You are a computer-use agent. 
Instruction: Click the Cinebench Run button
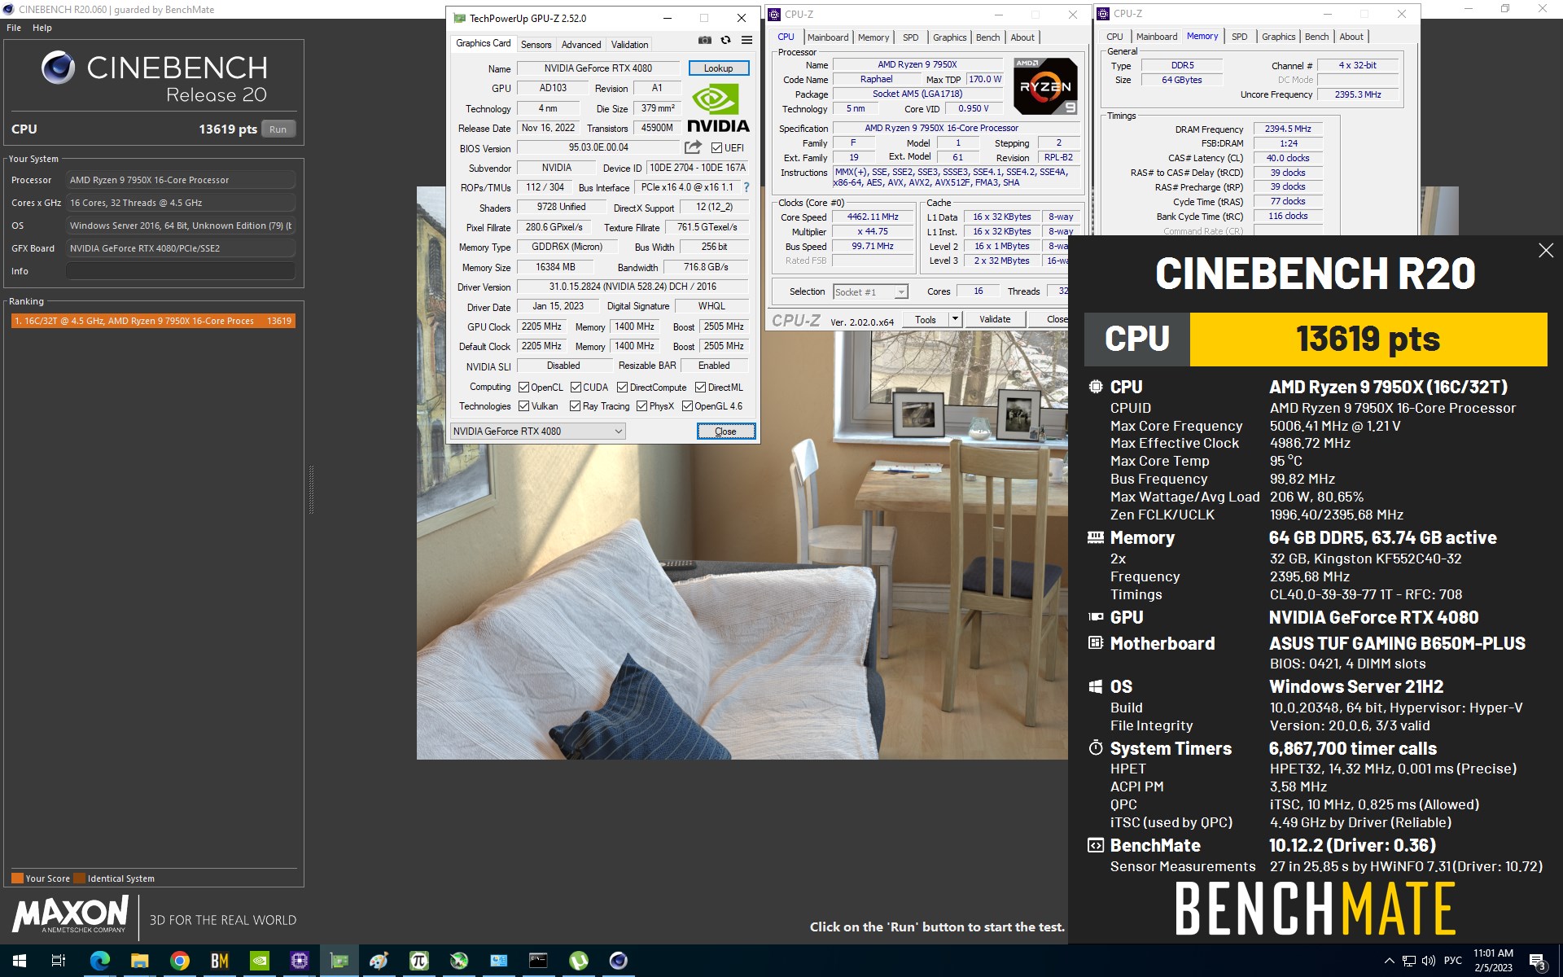(x=278, y=129)
